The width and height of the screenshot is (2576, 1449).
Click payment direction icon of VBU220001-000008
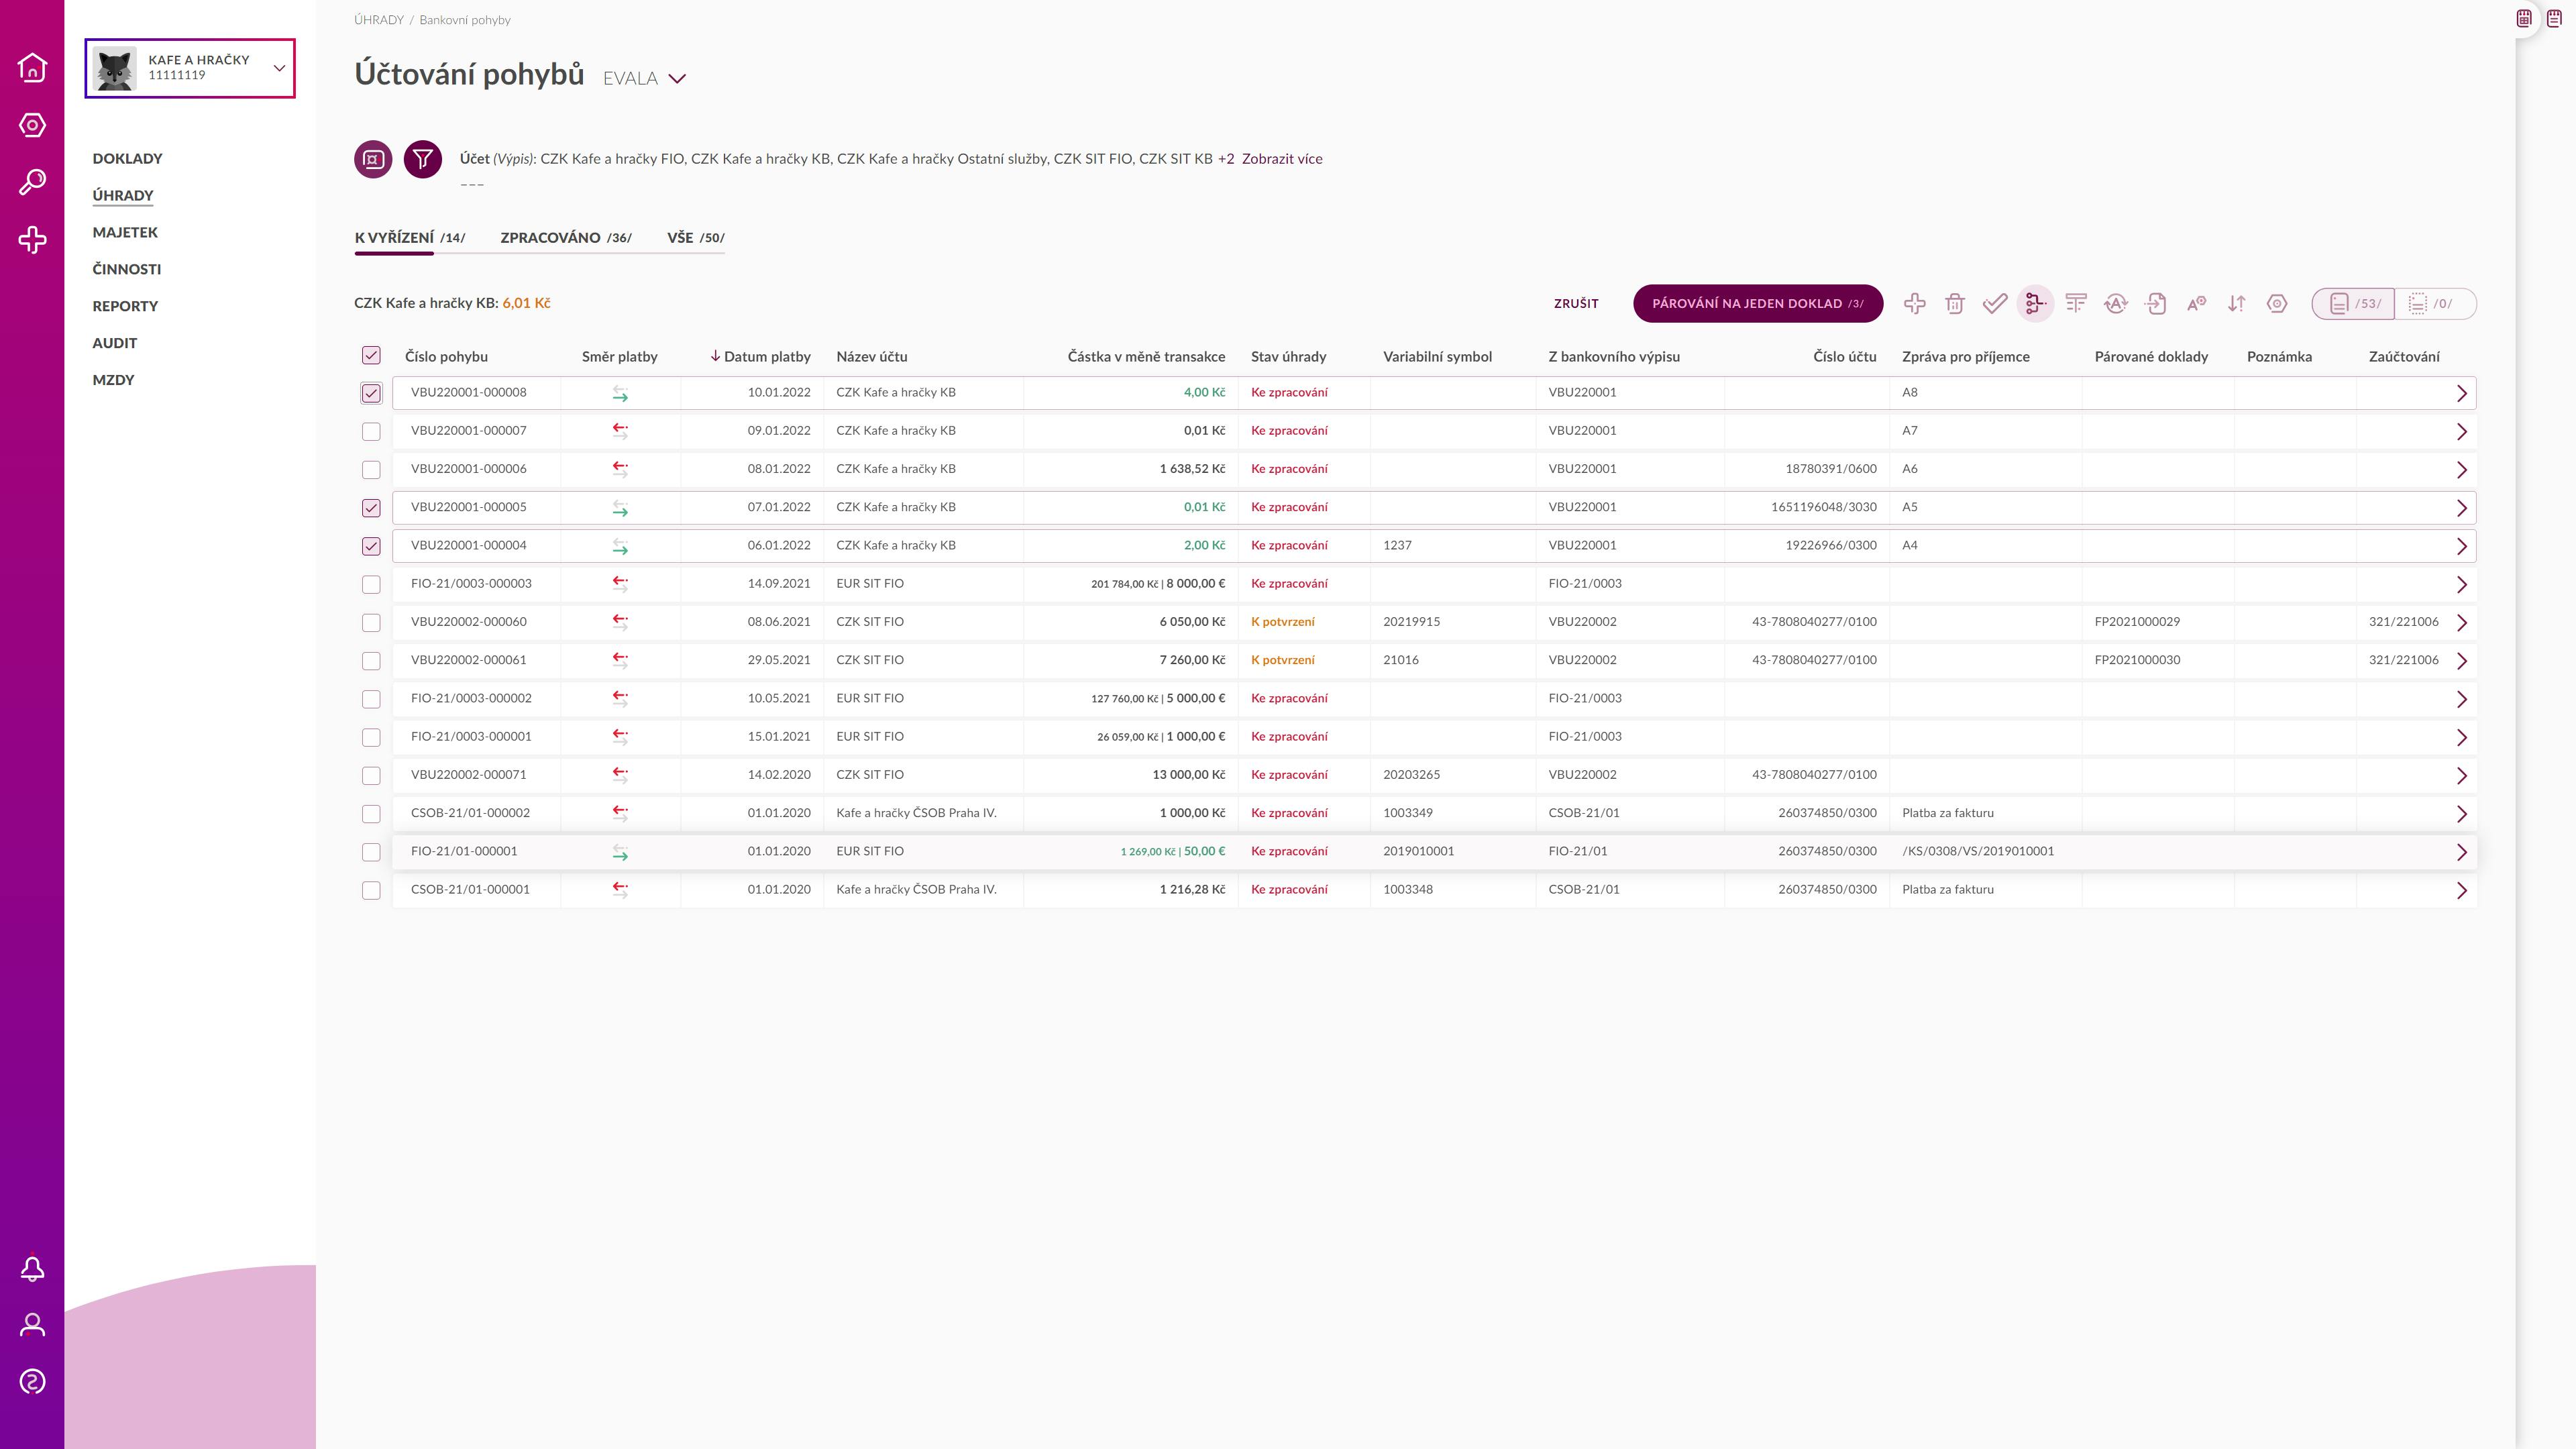click(620, 393)
